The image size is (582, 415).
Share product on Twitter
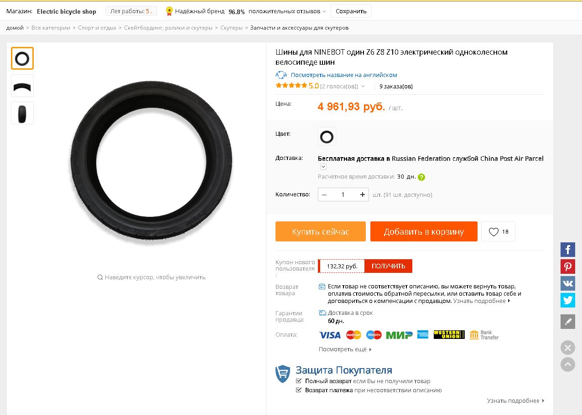[568, 300]
